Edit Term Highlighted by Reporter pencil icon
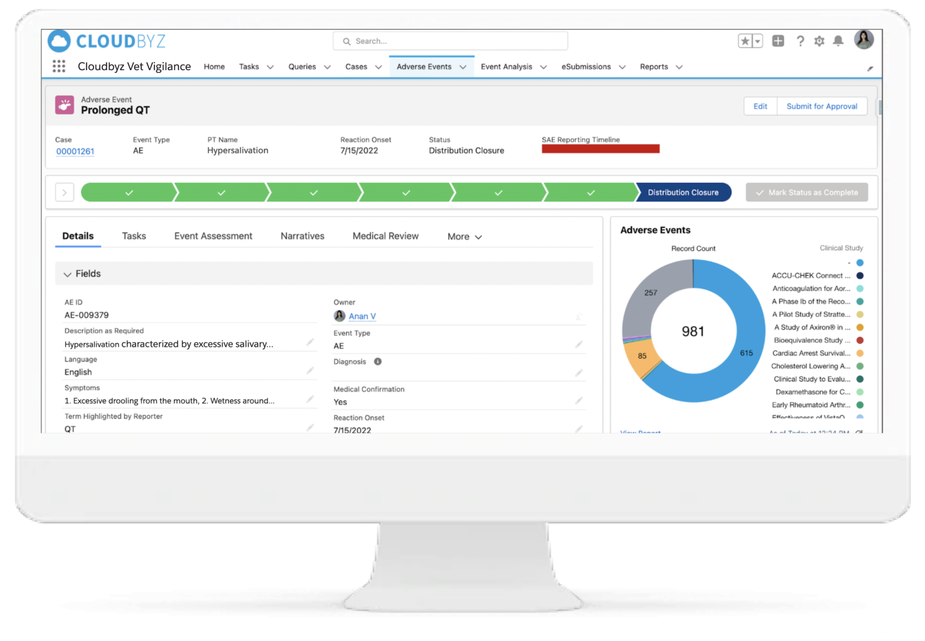Image resolution: width=925 pixels, height=641 pixels. [310, 428]
